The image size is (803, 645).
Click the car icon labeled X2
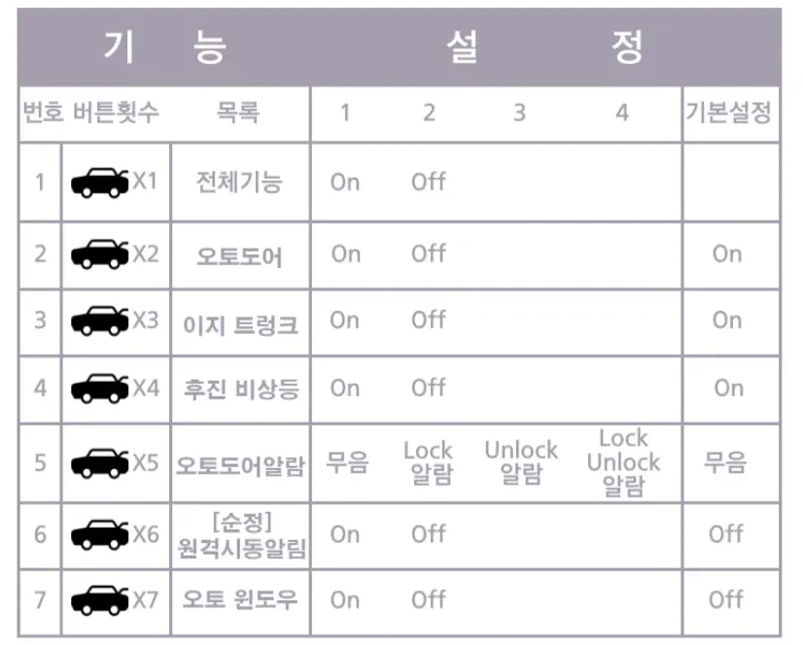click(x=100, y=255)
